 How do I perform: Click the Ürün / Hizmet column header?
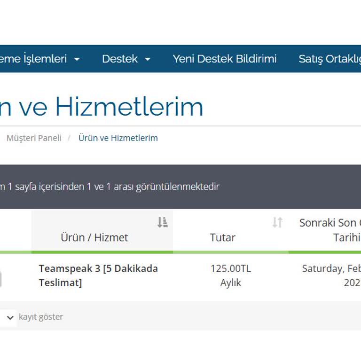point(102,230)
